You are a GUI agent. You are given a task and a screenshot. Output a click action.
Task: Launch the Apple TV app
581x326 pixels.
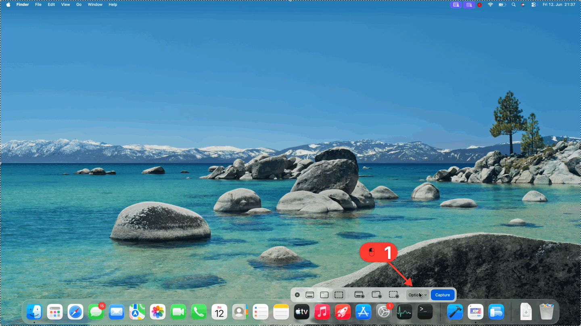[x=302, y=312]
